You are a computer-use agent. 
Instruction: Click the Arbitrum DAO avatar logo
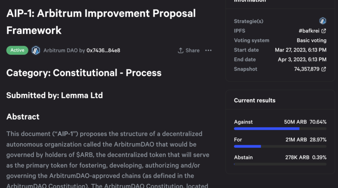click(35, 50)
